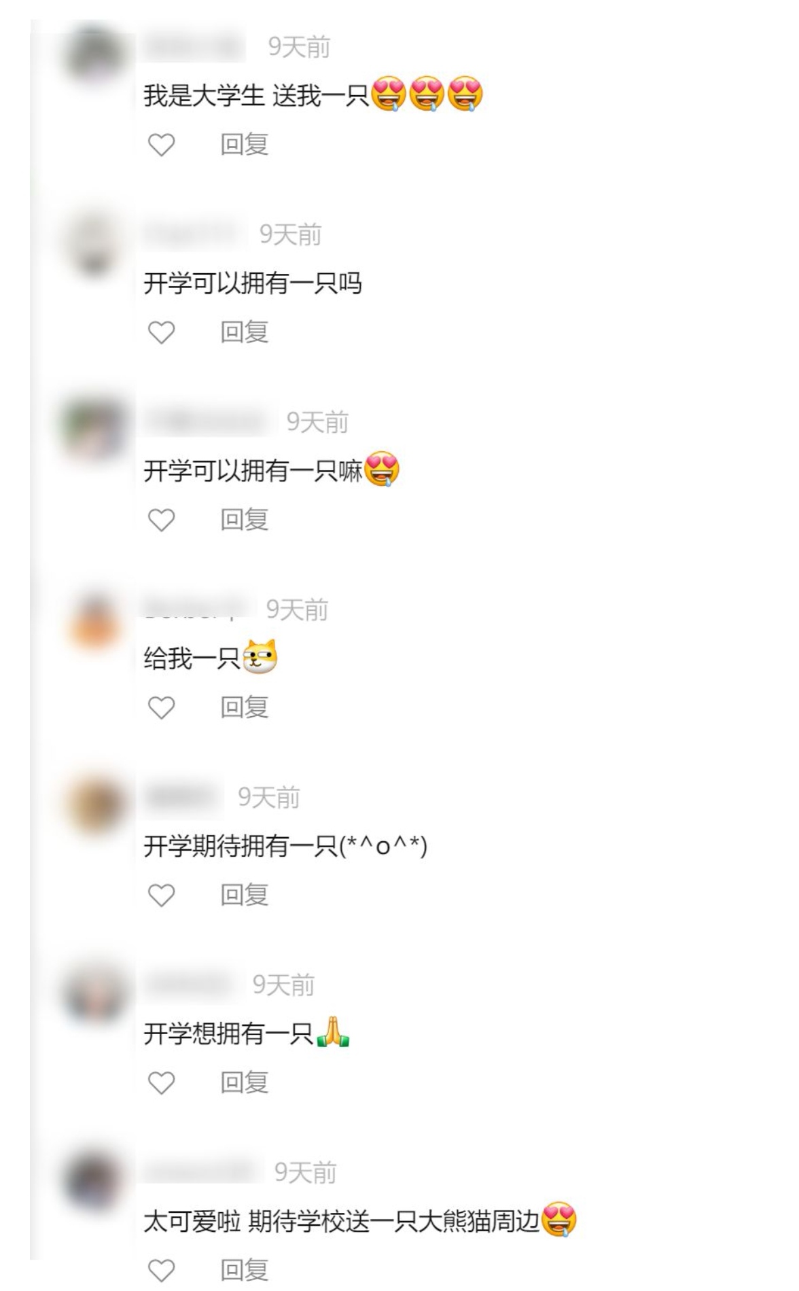Like the comment about 大熊猫周边

click(x=162, y=1270)
